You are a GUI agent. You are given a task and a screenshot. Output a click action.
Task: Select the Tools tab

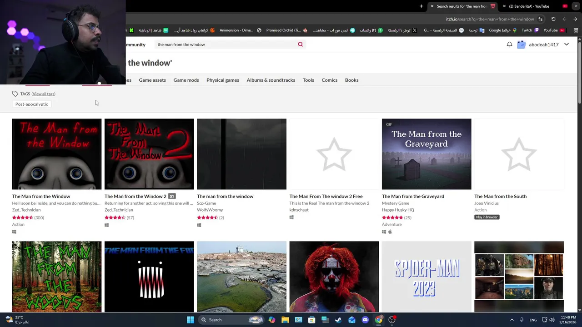point(308,80)
